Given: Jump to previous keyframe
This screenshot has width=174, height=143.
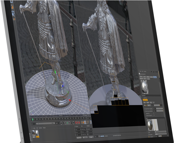Looking at the screenshot, I should (64, 123).
